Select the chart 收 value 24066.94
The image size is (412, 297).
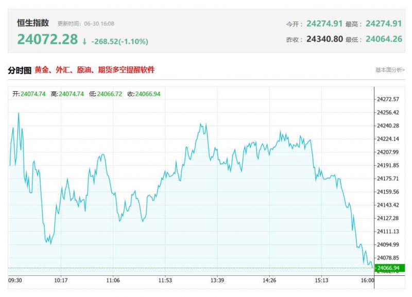[x=148, y=94]
